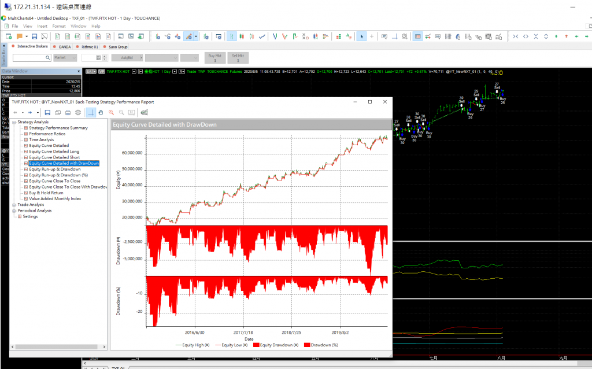Click the print icon in report window
Image resolution: width=592 pixels, height=369 pixels.
tap(68, 112)
